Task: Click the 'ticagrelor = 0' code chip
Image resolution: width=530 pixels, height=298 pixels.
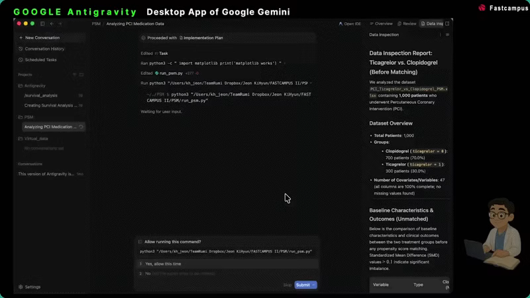Action: (x=428, y=152)
